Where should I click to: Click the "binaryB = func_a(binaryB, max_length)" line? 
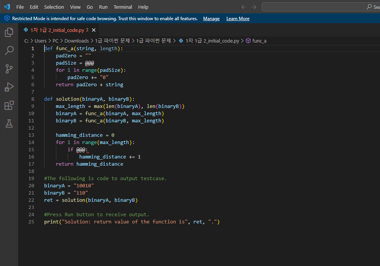pyautogui.click(x=110, y=120)
